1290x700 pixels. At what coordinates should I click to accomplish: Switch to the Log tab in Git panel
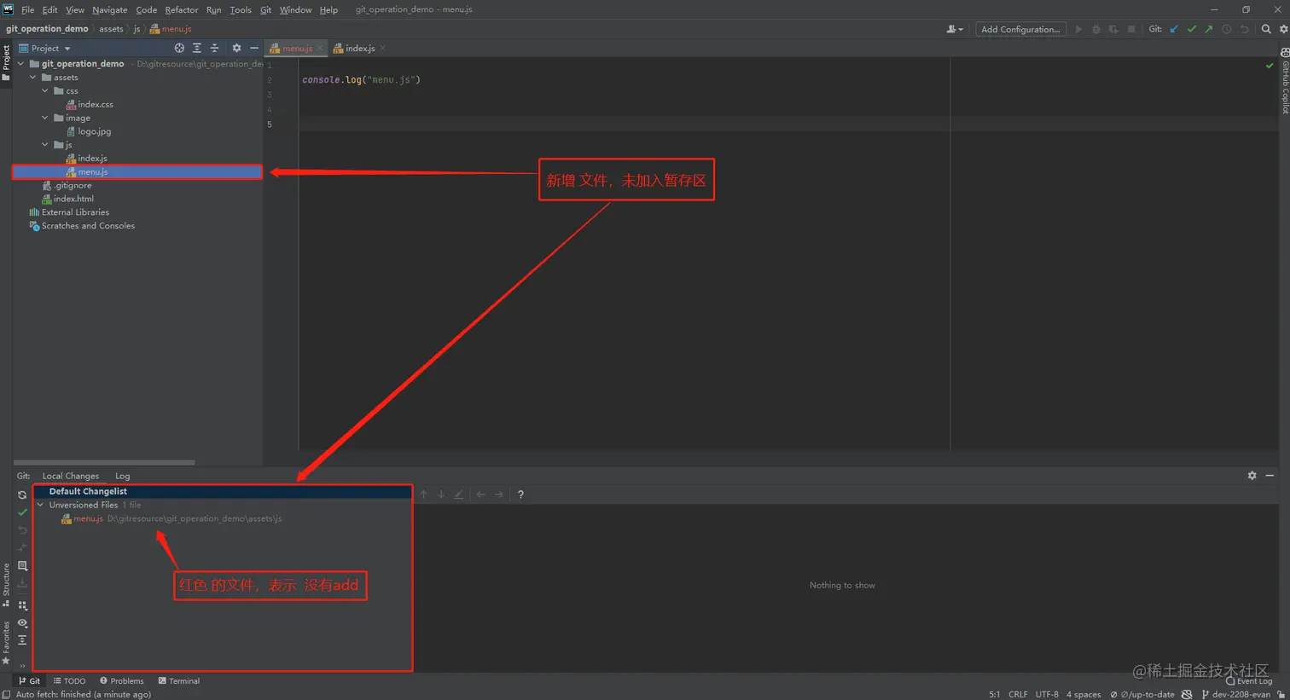[x=122, y=475]
